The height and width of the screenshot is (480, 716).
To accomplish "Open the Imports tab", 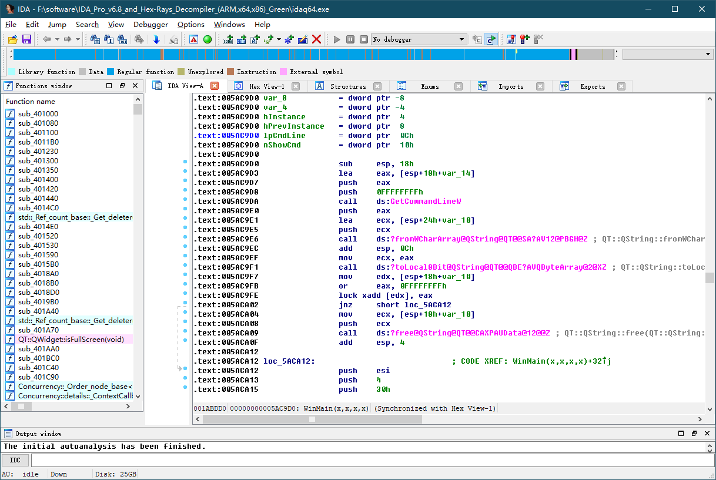I will 510,86.
